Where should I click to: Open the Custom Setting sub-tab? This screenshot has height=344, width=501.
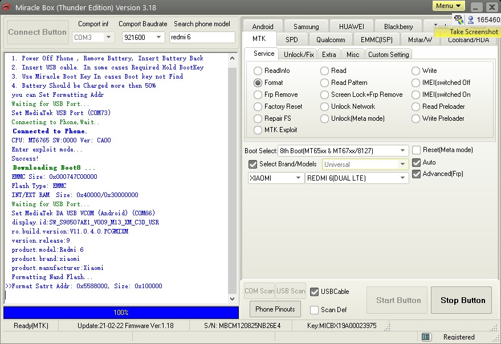[389, 54]
